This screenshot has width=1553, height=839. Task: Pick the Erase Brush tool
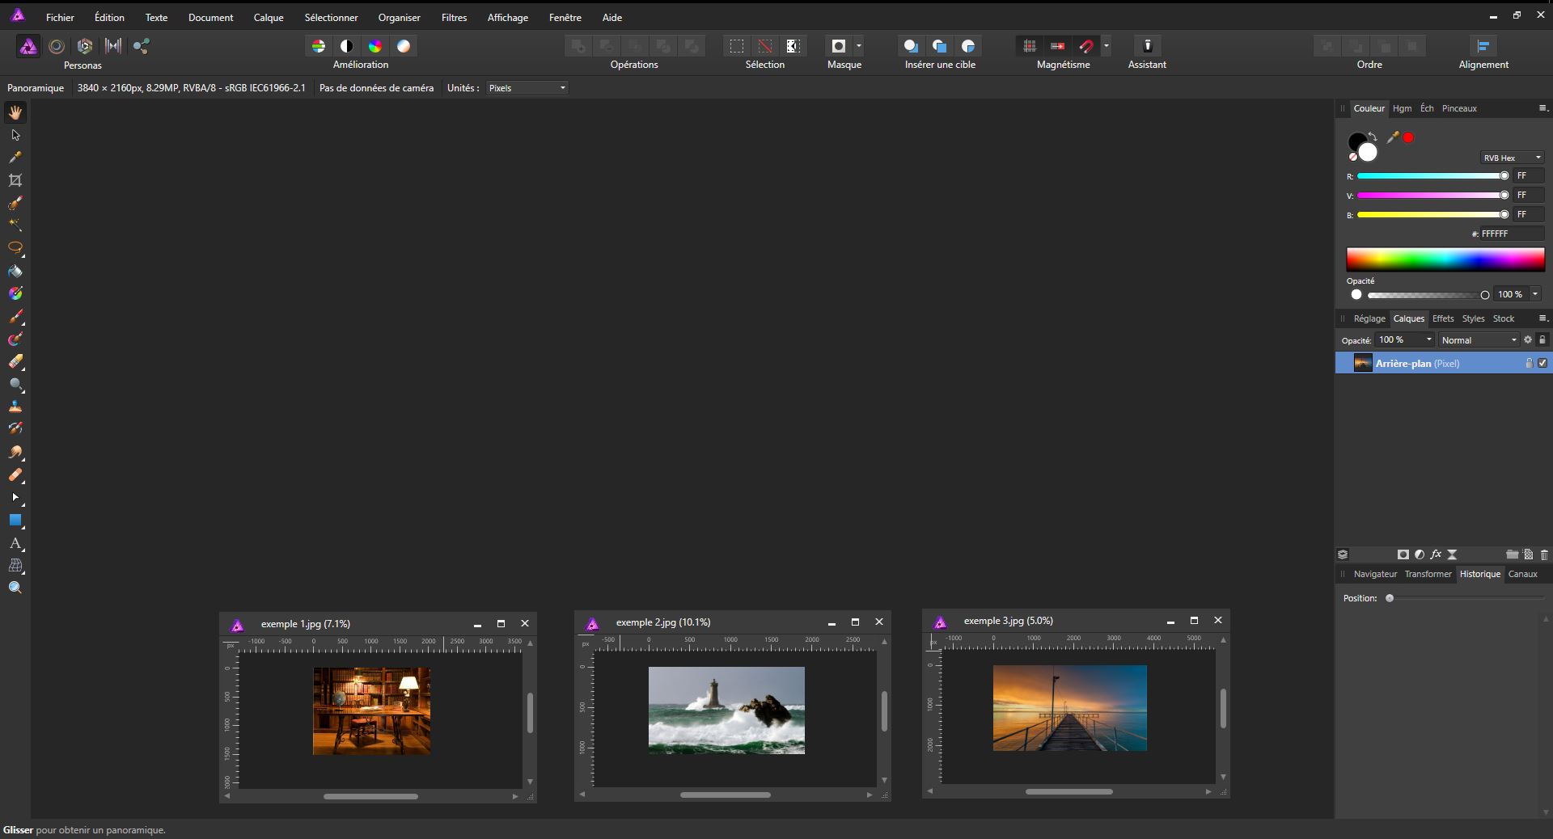point(15,361)
